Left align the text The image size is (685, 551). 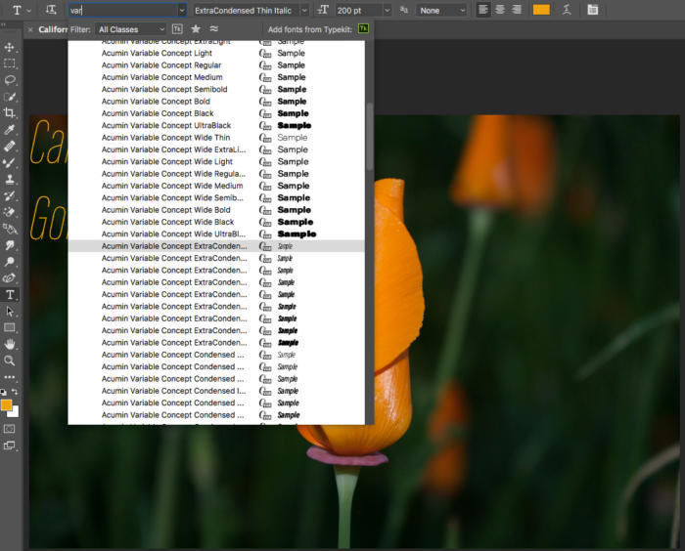pyautogui.click(x=482, y=10)
